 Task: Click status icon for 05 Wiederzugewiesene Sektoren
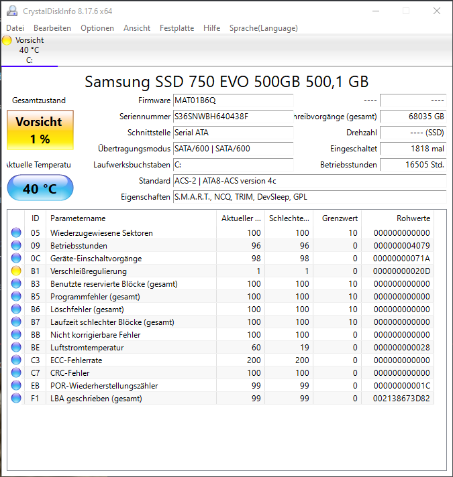16,232
